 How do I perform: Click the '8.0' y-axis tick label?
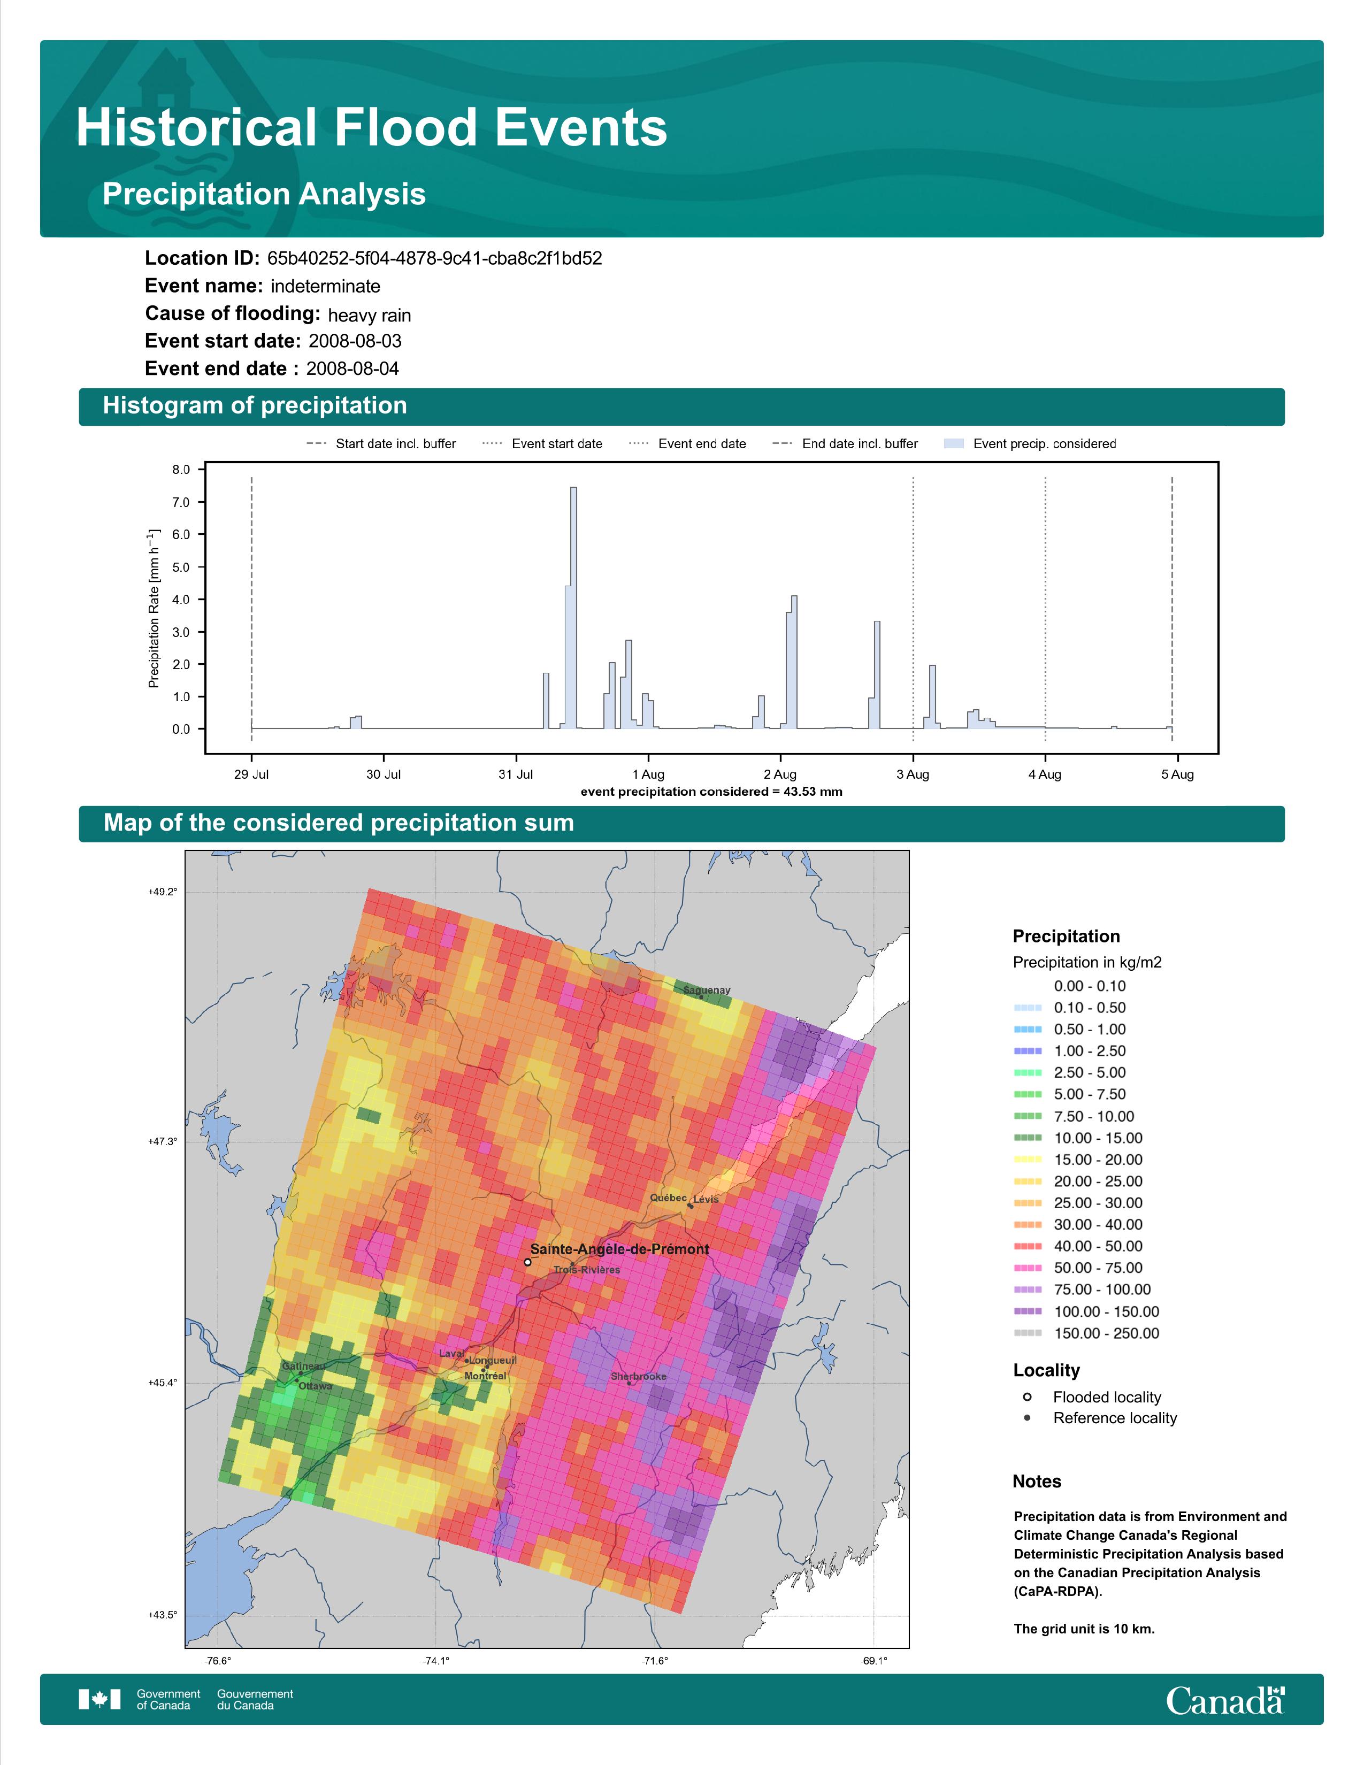click(x=181, y=470)
